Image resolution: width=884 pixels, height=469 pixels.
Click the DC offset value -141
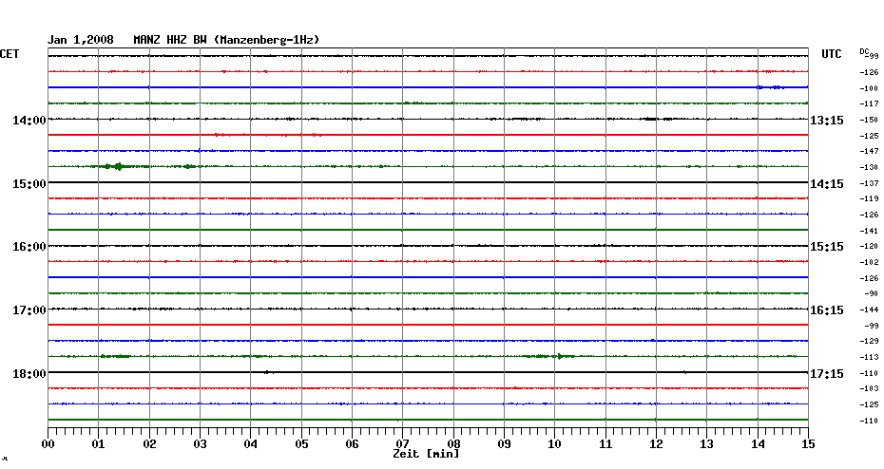coord(868,231)
